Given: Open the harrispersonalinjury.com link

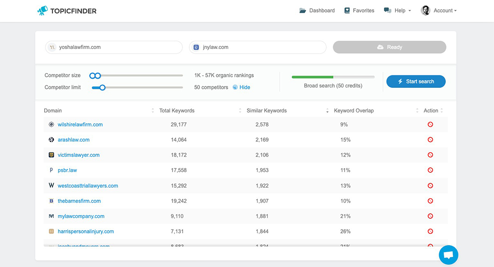Looking at the screenshot, I should (86, 231).
